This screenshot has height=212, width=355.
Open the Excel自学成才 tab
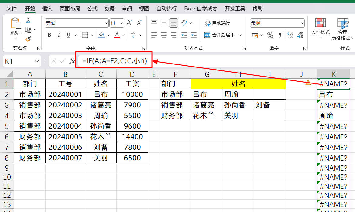click(201, 8)
